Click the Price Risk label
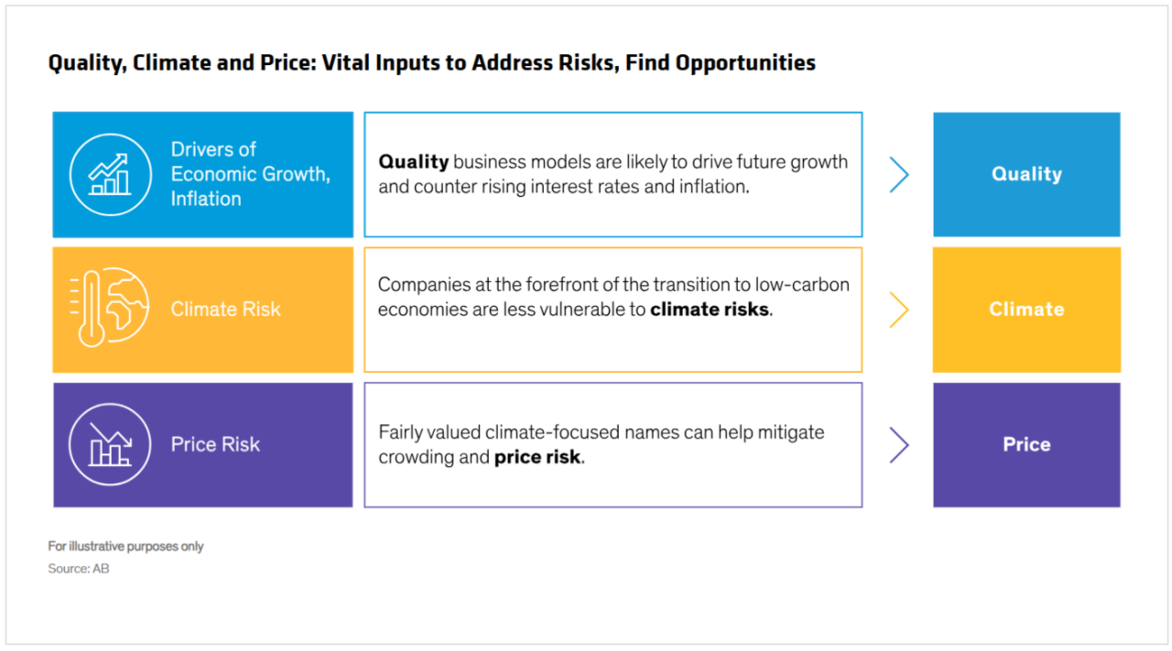The height and width of the screenshot is (651, 1172). click(x=215, y=444)
